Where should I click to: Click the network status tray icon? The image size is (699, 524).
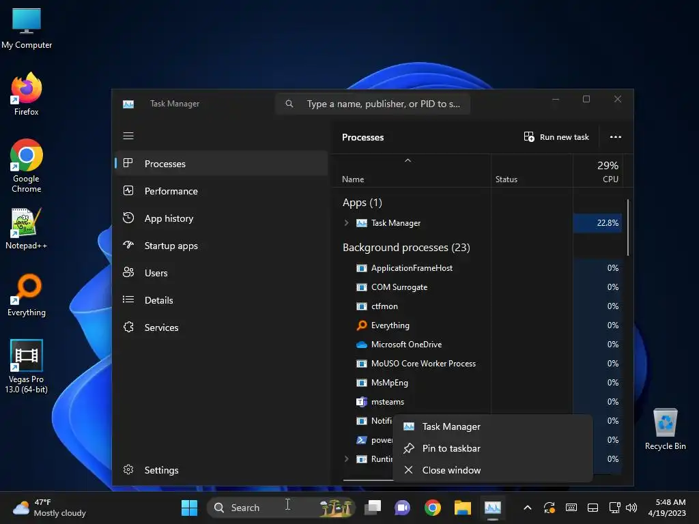(x=614, y=508)
